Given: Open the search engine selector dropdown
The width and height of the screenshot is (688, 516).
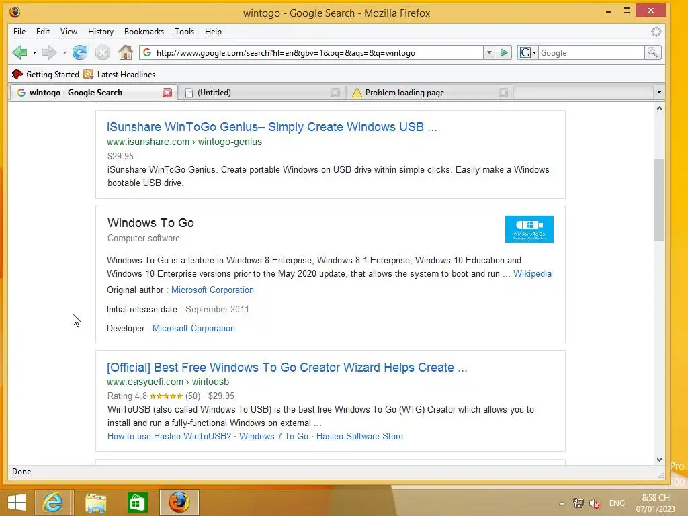Looking at the screenshot, I should tap(528, 52).
